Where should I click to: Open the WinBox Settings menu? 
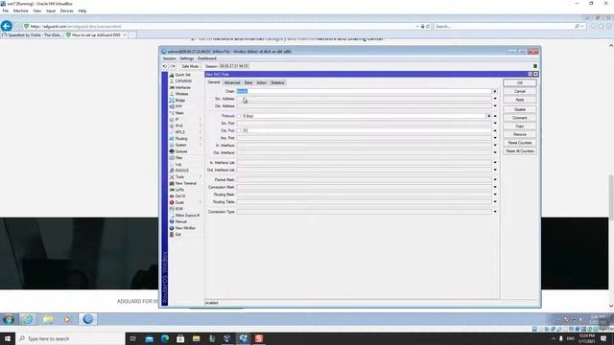187,58
